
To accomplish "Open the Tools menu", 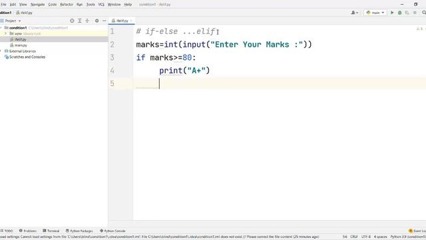I will pos(91,5).
